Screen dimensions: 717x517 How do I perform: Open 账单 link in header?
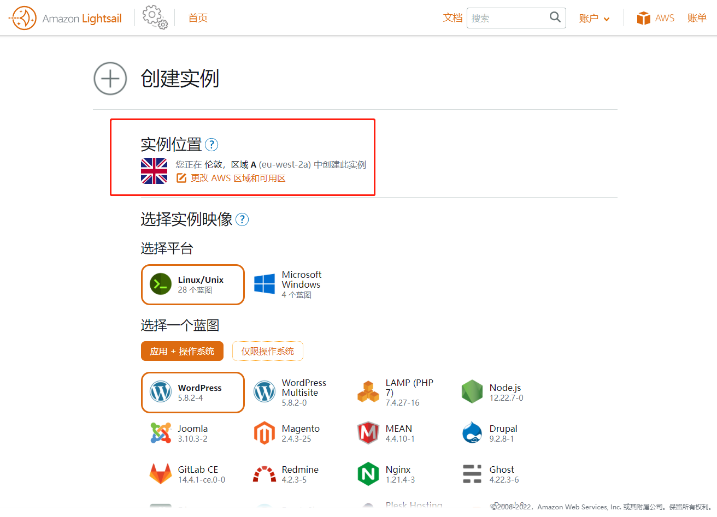(x=697, y=18)
